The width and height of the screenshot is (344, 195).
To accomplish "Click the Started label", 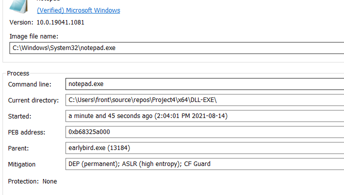I will click(19, 116).
